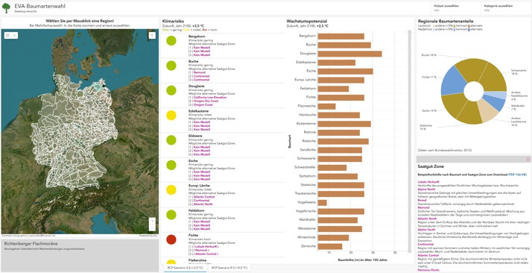Open Continental link under Europ. Lärche
The height and width of the screenshot is (273, 532).
(201, 201)
